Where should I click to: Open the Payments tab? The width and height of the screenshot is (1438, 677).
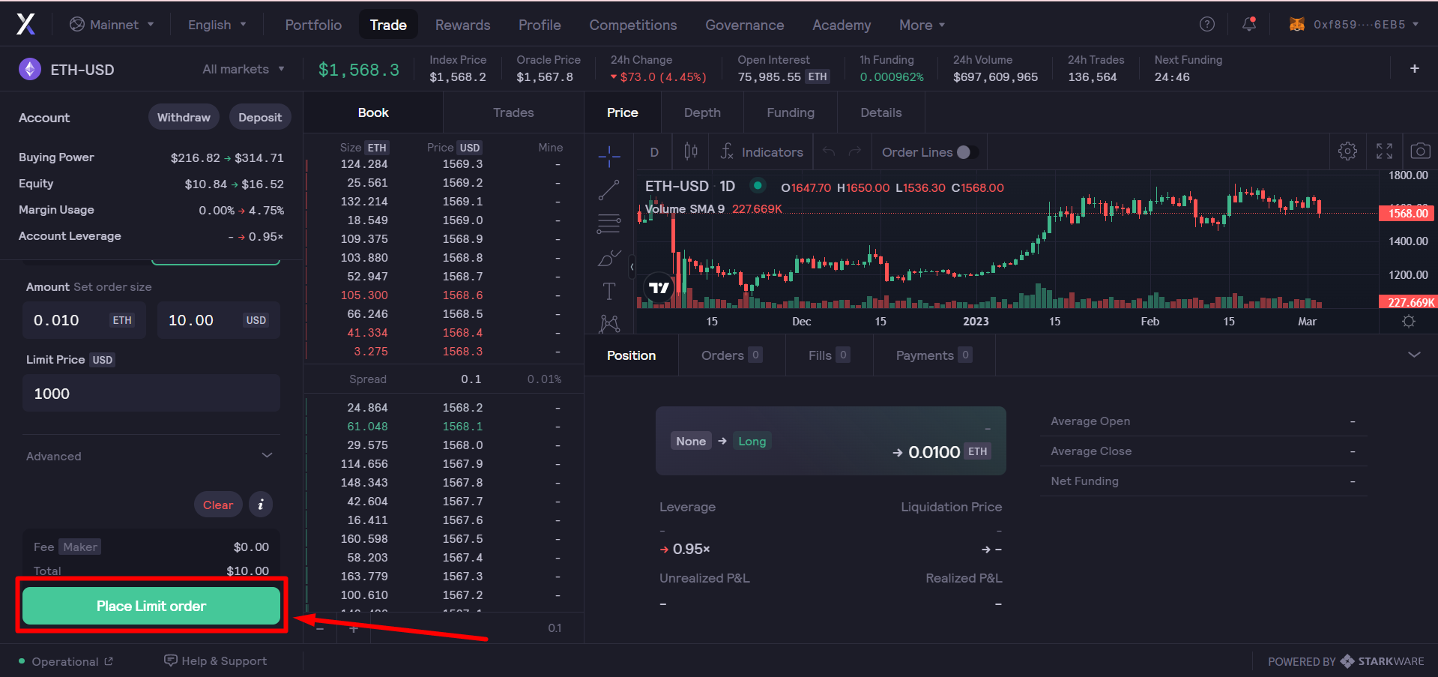pos(934,355)
